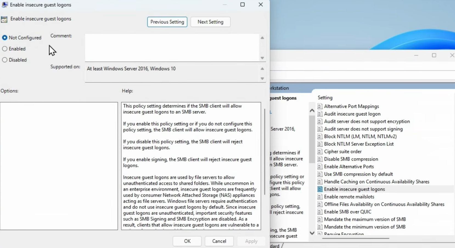Click the settings list horizontal scrollbar
This screenshot has width=455, height=248.
click(x=356, y=238)
